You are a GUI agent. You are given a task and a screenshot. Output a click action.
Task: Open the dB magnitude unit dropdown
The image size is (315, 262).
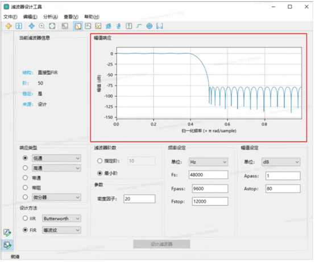tap(281, 162)
